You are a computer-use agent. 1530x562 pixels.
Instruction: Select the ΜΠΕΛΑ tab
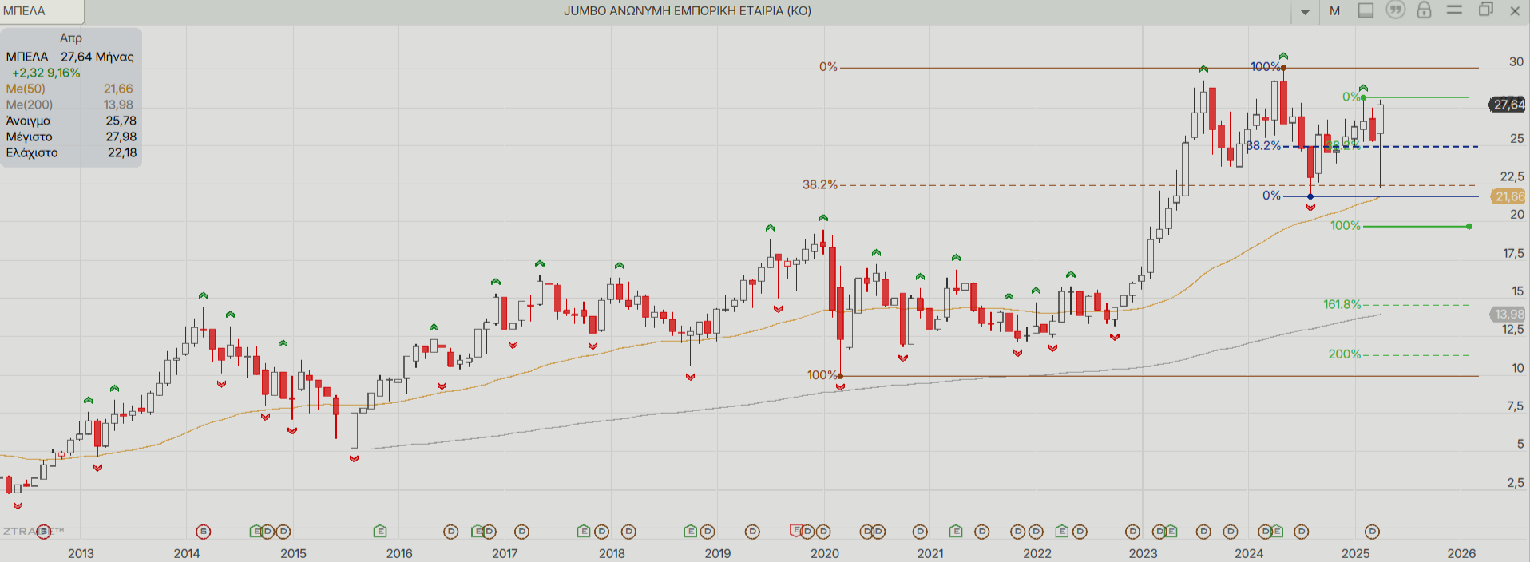click(x=42, y=11)
